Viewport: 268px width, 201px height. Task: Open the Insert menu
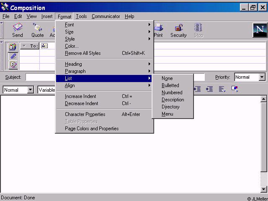point(47,16)
